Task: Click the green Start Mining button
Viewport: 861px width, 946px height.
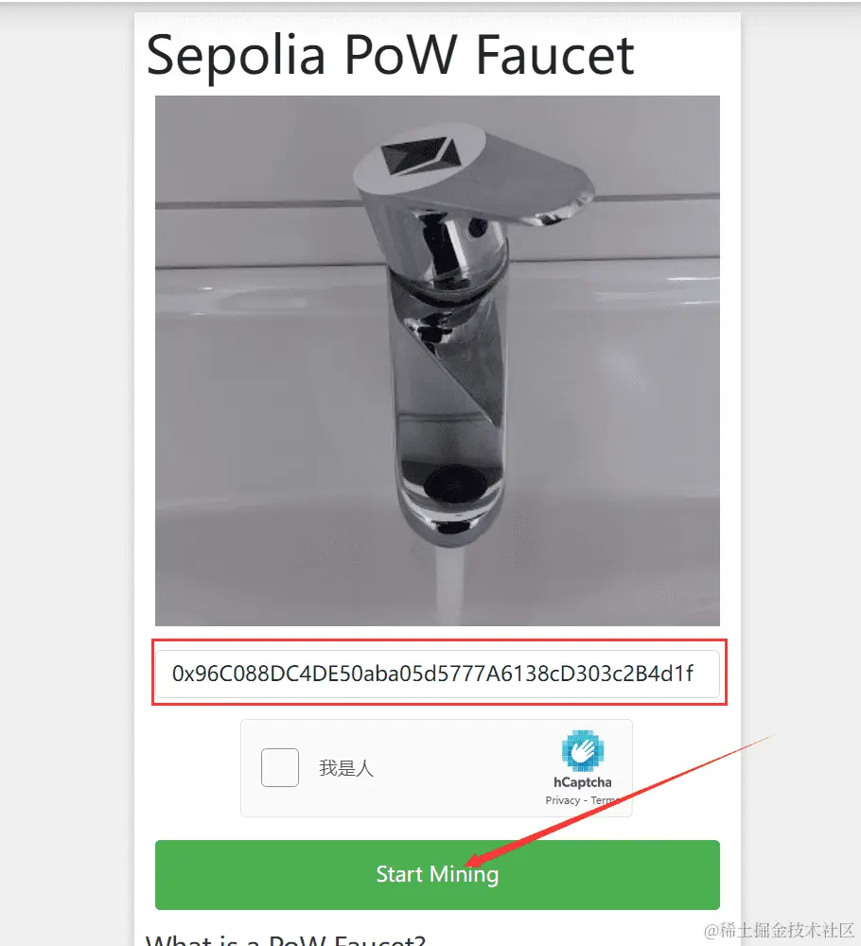Action: pos(437,874)
